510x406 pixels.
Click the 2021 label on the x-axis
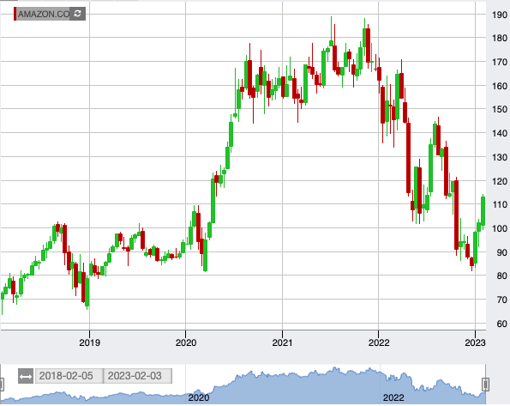[282, 342]
